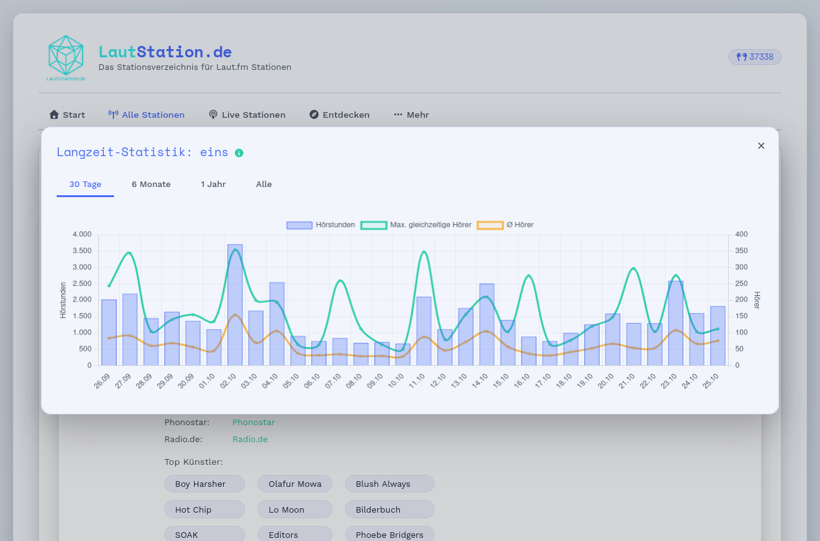Screen dimensions: 820x541
Task: Click the podcast icon beside Live Stationen
Action: (x=213, y=115)
